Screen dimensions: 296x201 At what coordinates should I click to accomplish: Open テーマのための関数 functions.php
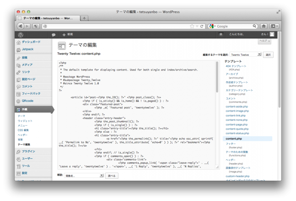tap(237, 152)
